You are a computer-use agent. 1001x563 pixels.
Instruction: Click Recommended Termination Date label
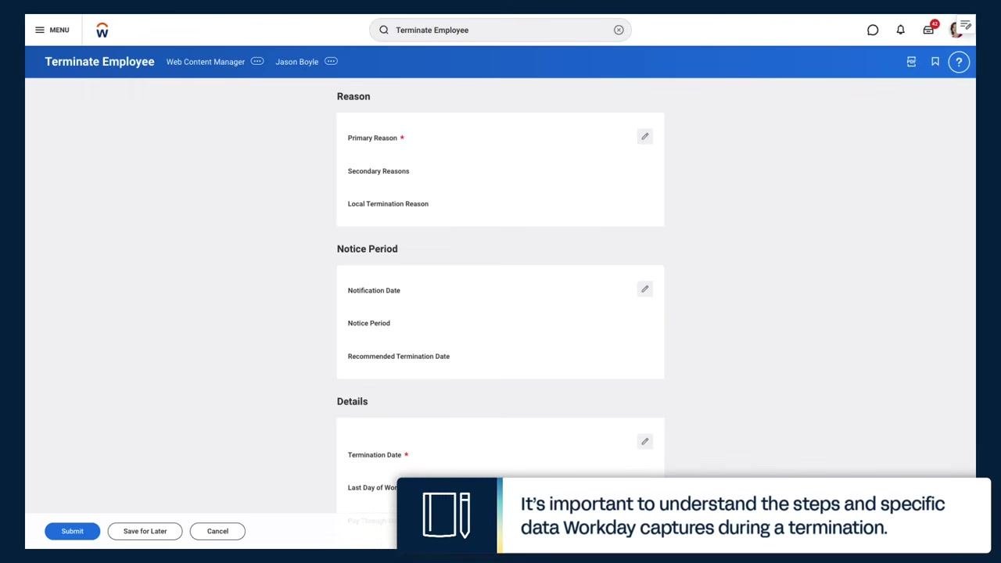pyautogui.click(x=399, y=357)
